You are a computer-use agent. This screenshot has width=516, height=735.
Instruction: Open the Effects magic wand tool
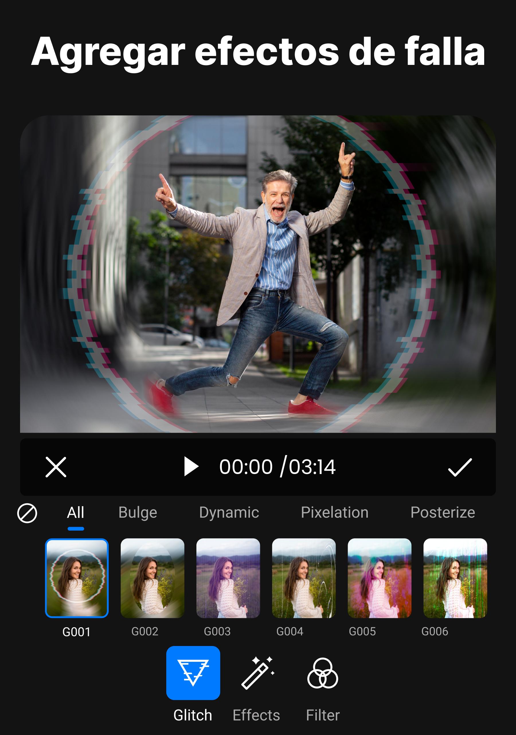258,673
